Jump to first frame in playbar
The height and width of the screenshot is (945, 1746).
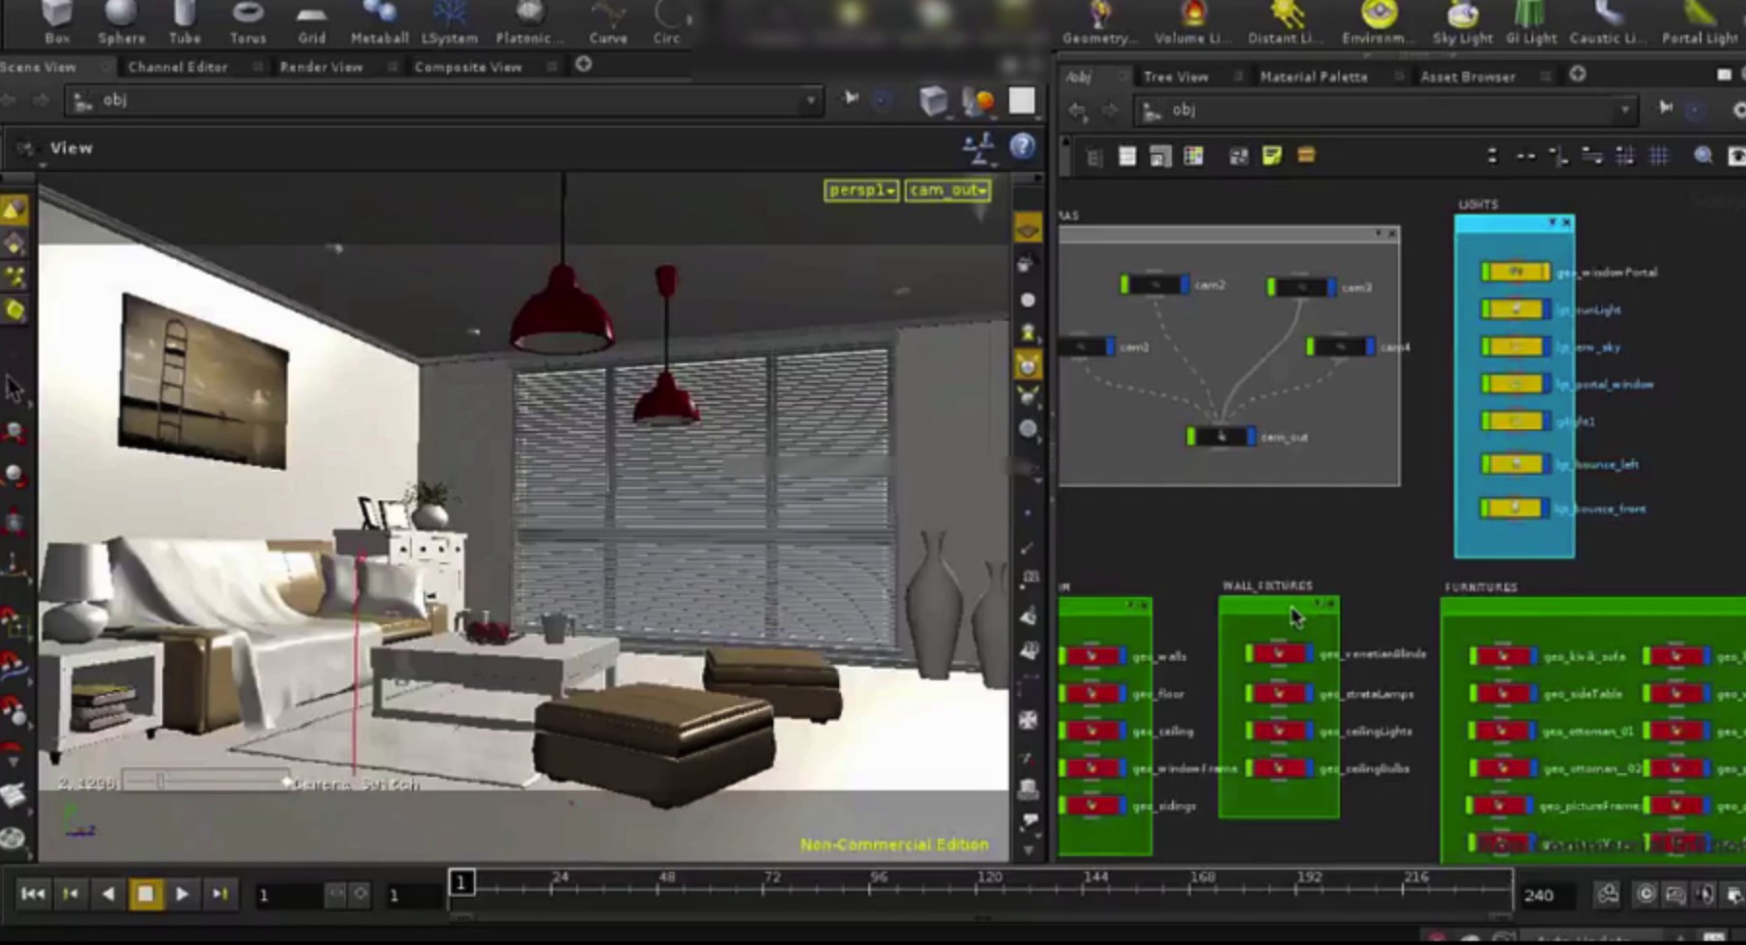32,895
